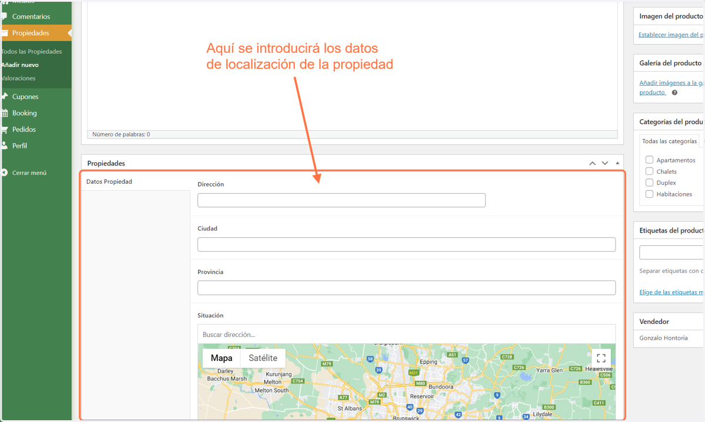Select Añadir nuevo submenu item
Image resolution: width=705 pixels, height=422 pixels.
coord(20,65)
